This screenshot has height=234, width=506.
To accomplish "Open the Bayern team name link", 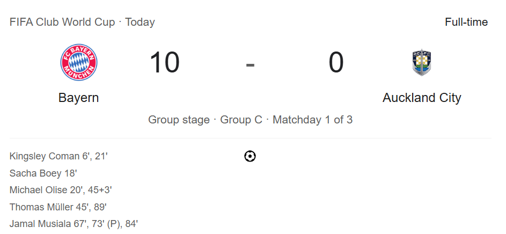I will click(79, 98).
